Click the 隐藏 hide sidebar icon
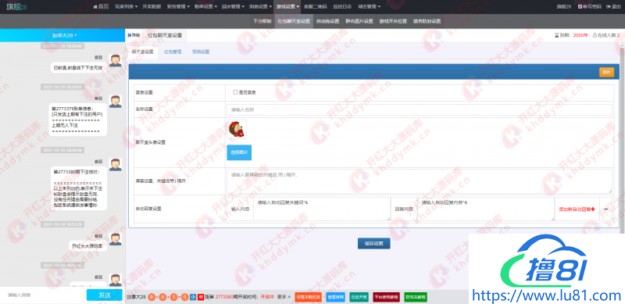The height and width of the screenshot is (304, 625). (130, 35)
